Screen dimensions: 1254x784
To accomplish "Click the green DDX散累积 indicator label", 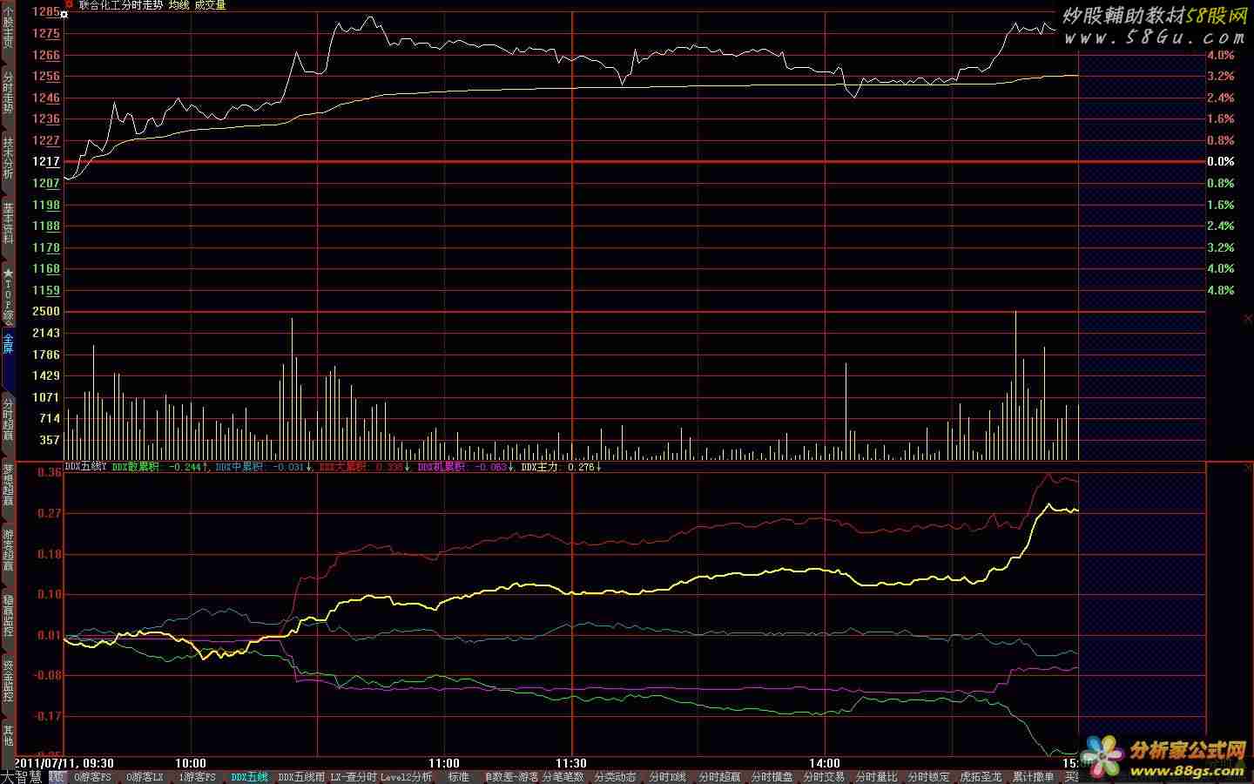I will click(x=136, y=467).
